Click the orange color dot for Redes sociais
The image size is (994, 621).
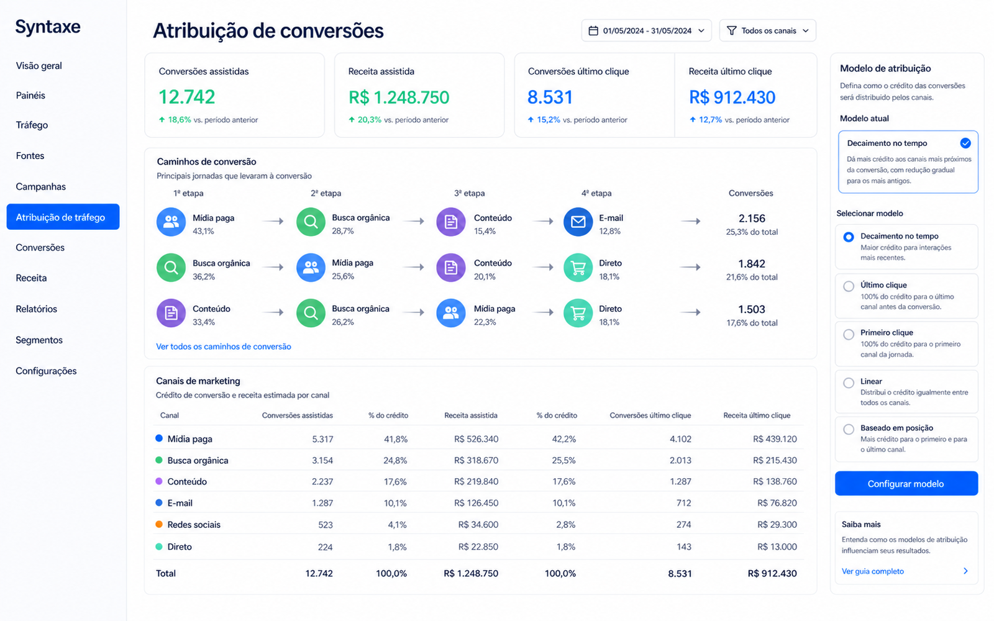coord(159,525)
